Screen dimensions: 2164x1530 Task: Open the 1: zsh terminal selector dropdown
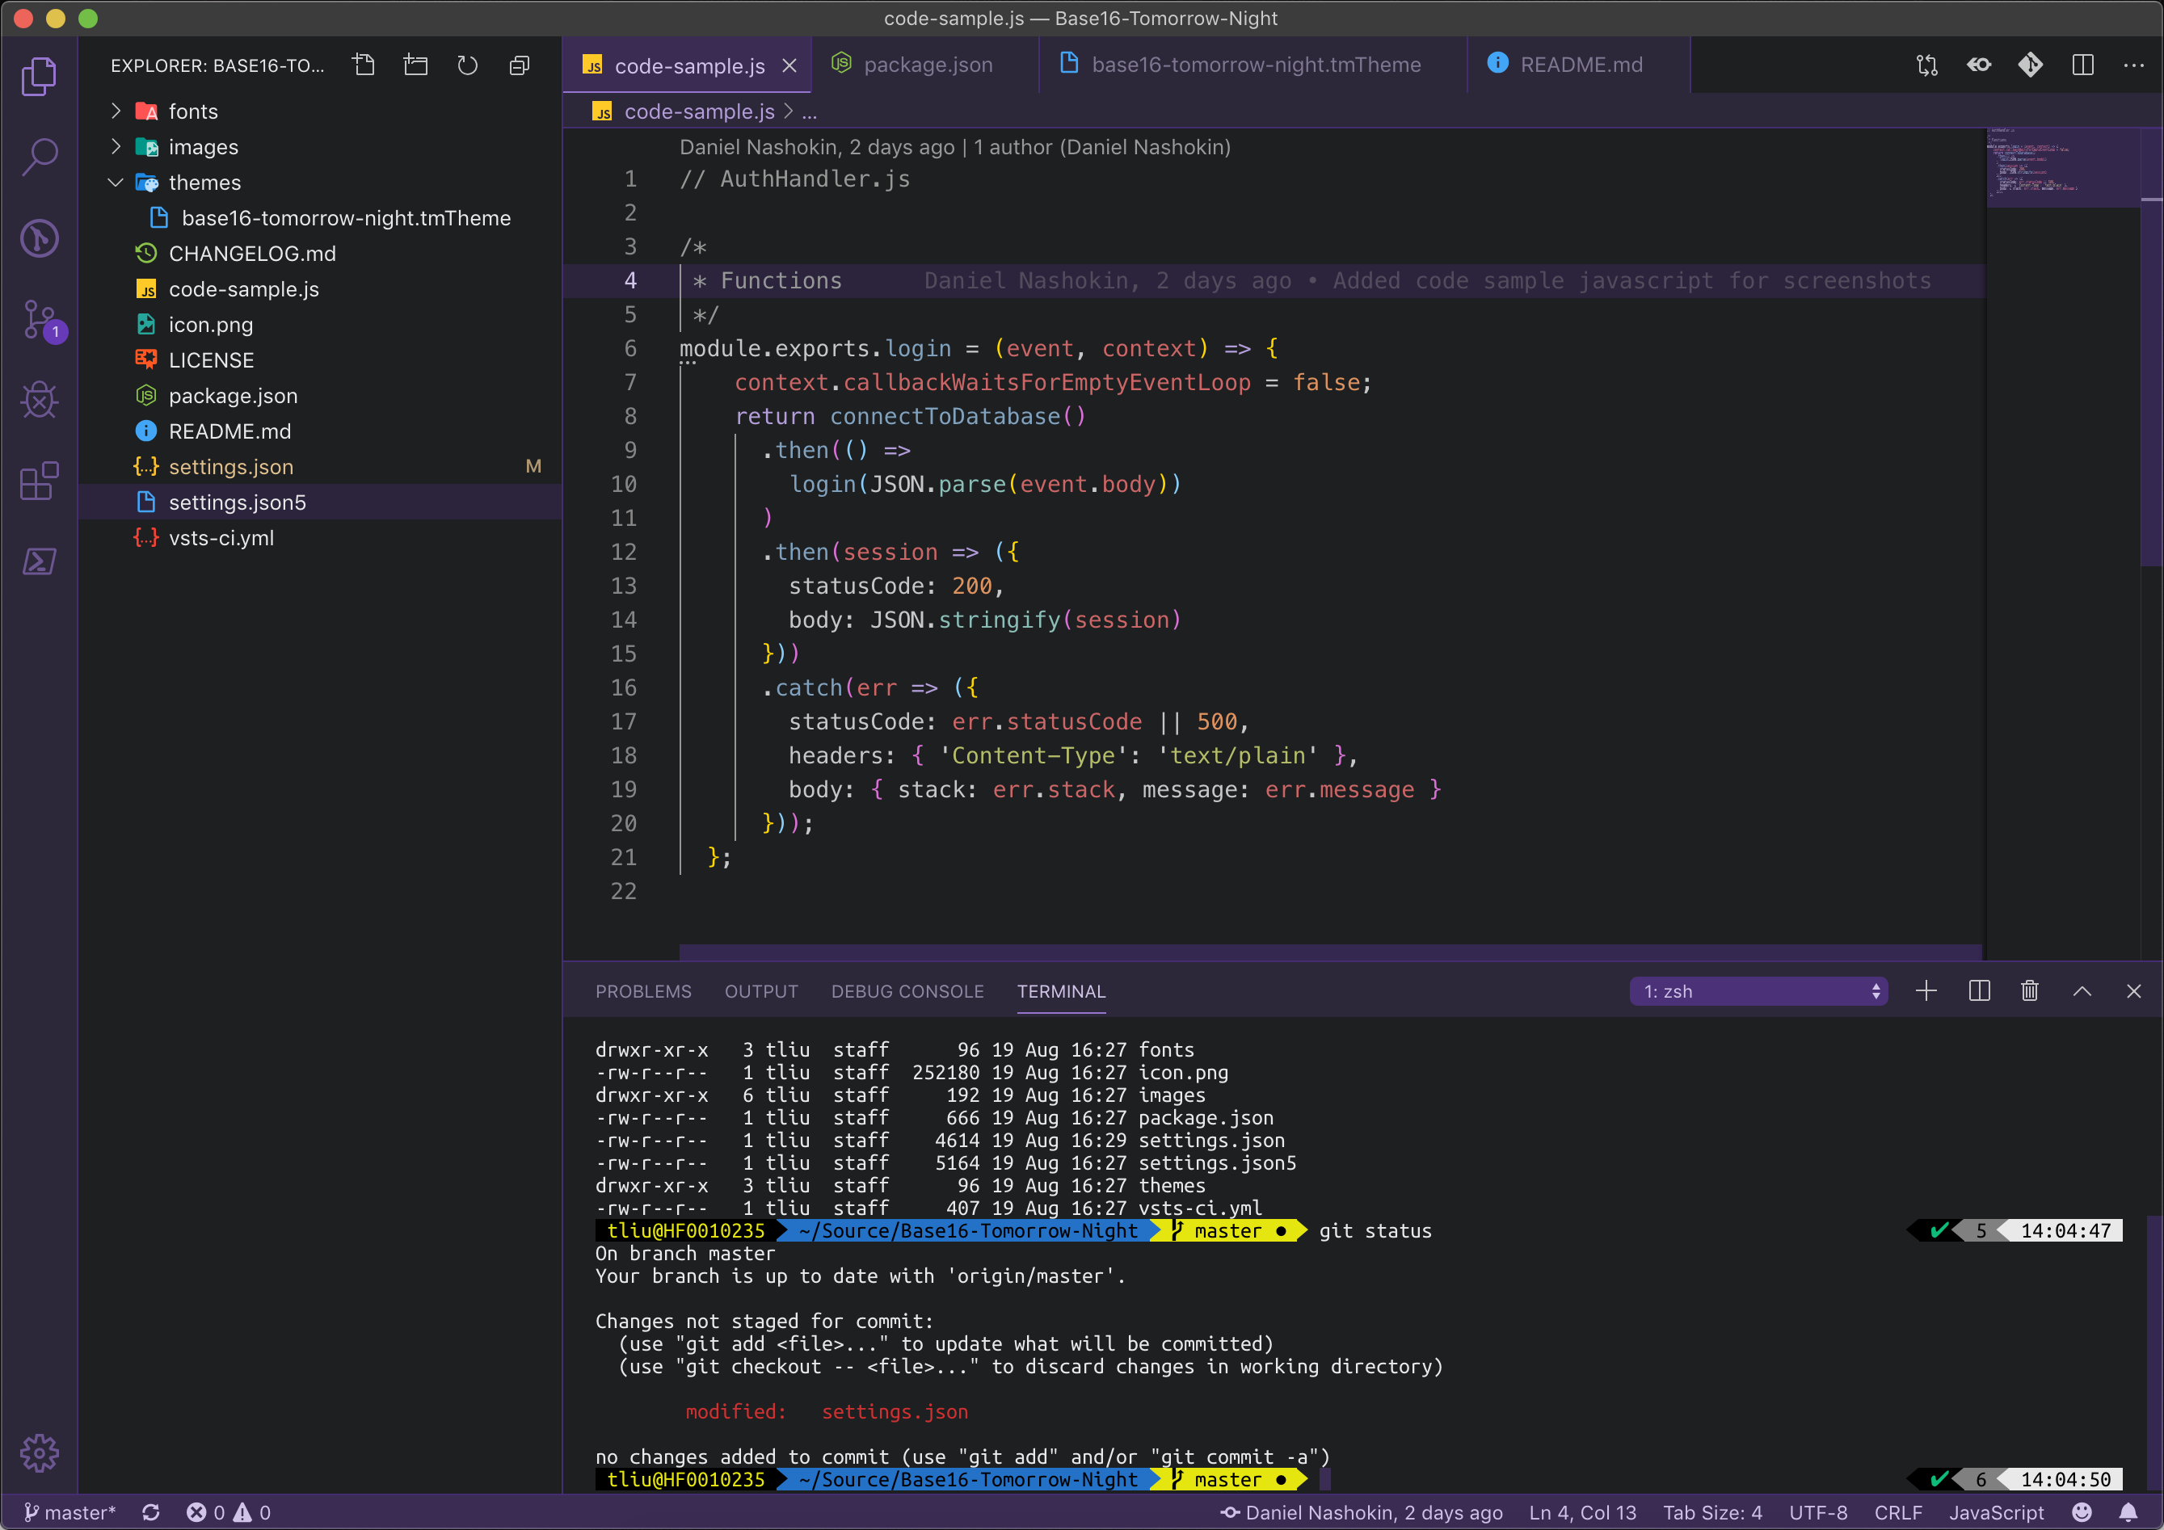point(1758,991)
